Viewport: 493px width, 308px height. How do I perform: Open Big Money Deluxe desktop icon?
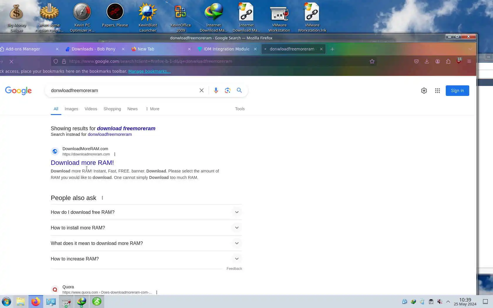pos(16,18)
